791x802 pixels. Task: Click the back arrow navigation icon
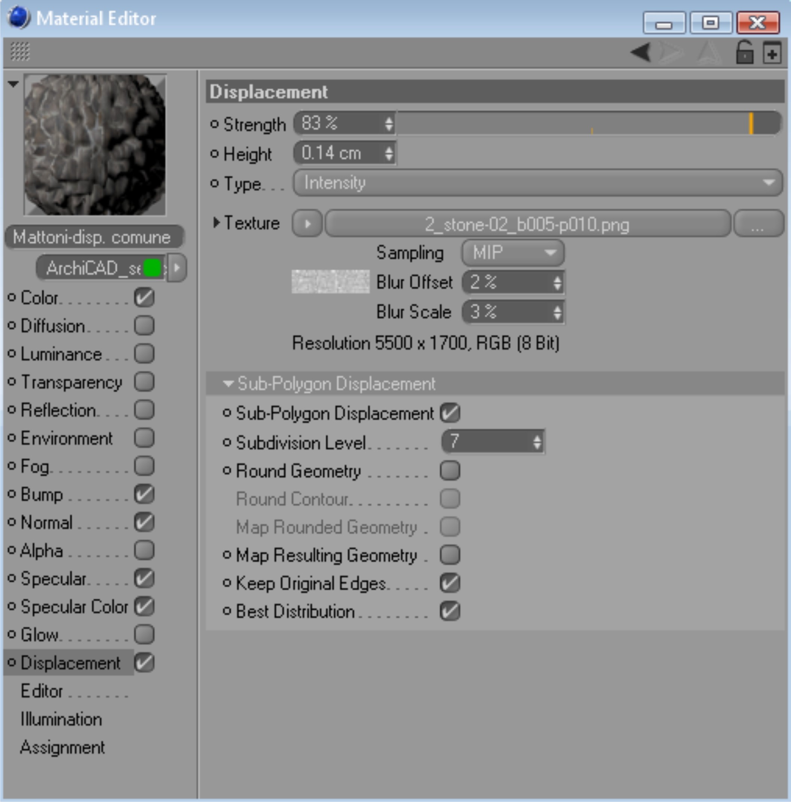(x=641, y=53)
